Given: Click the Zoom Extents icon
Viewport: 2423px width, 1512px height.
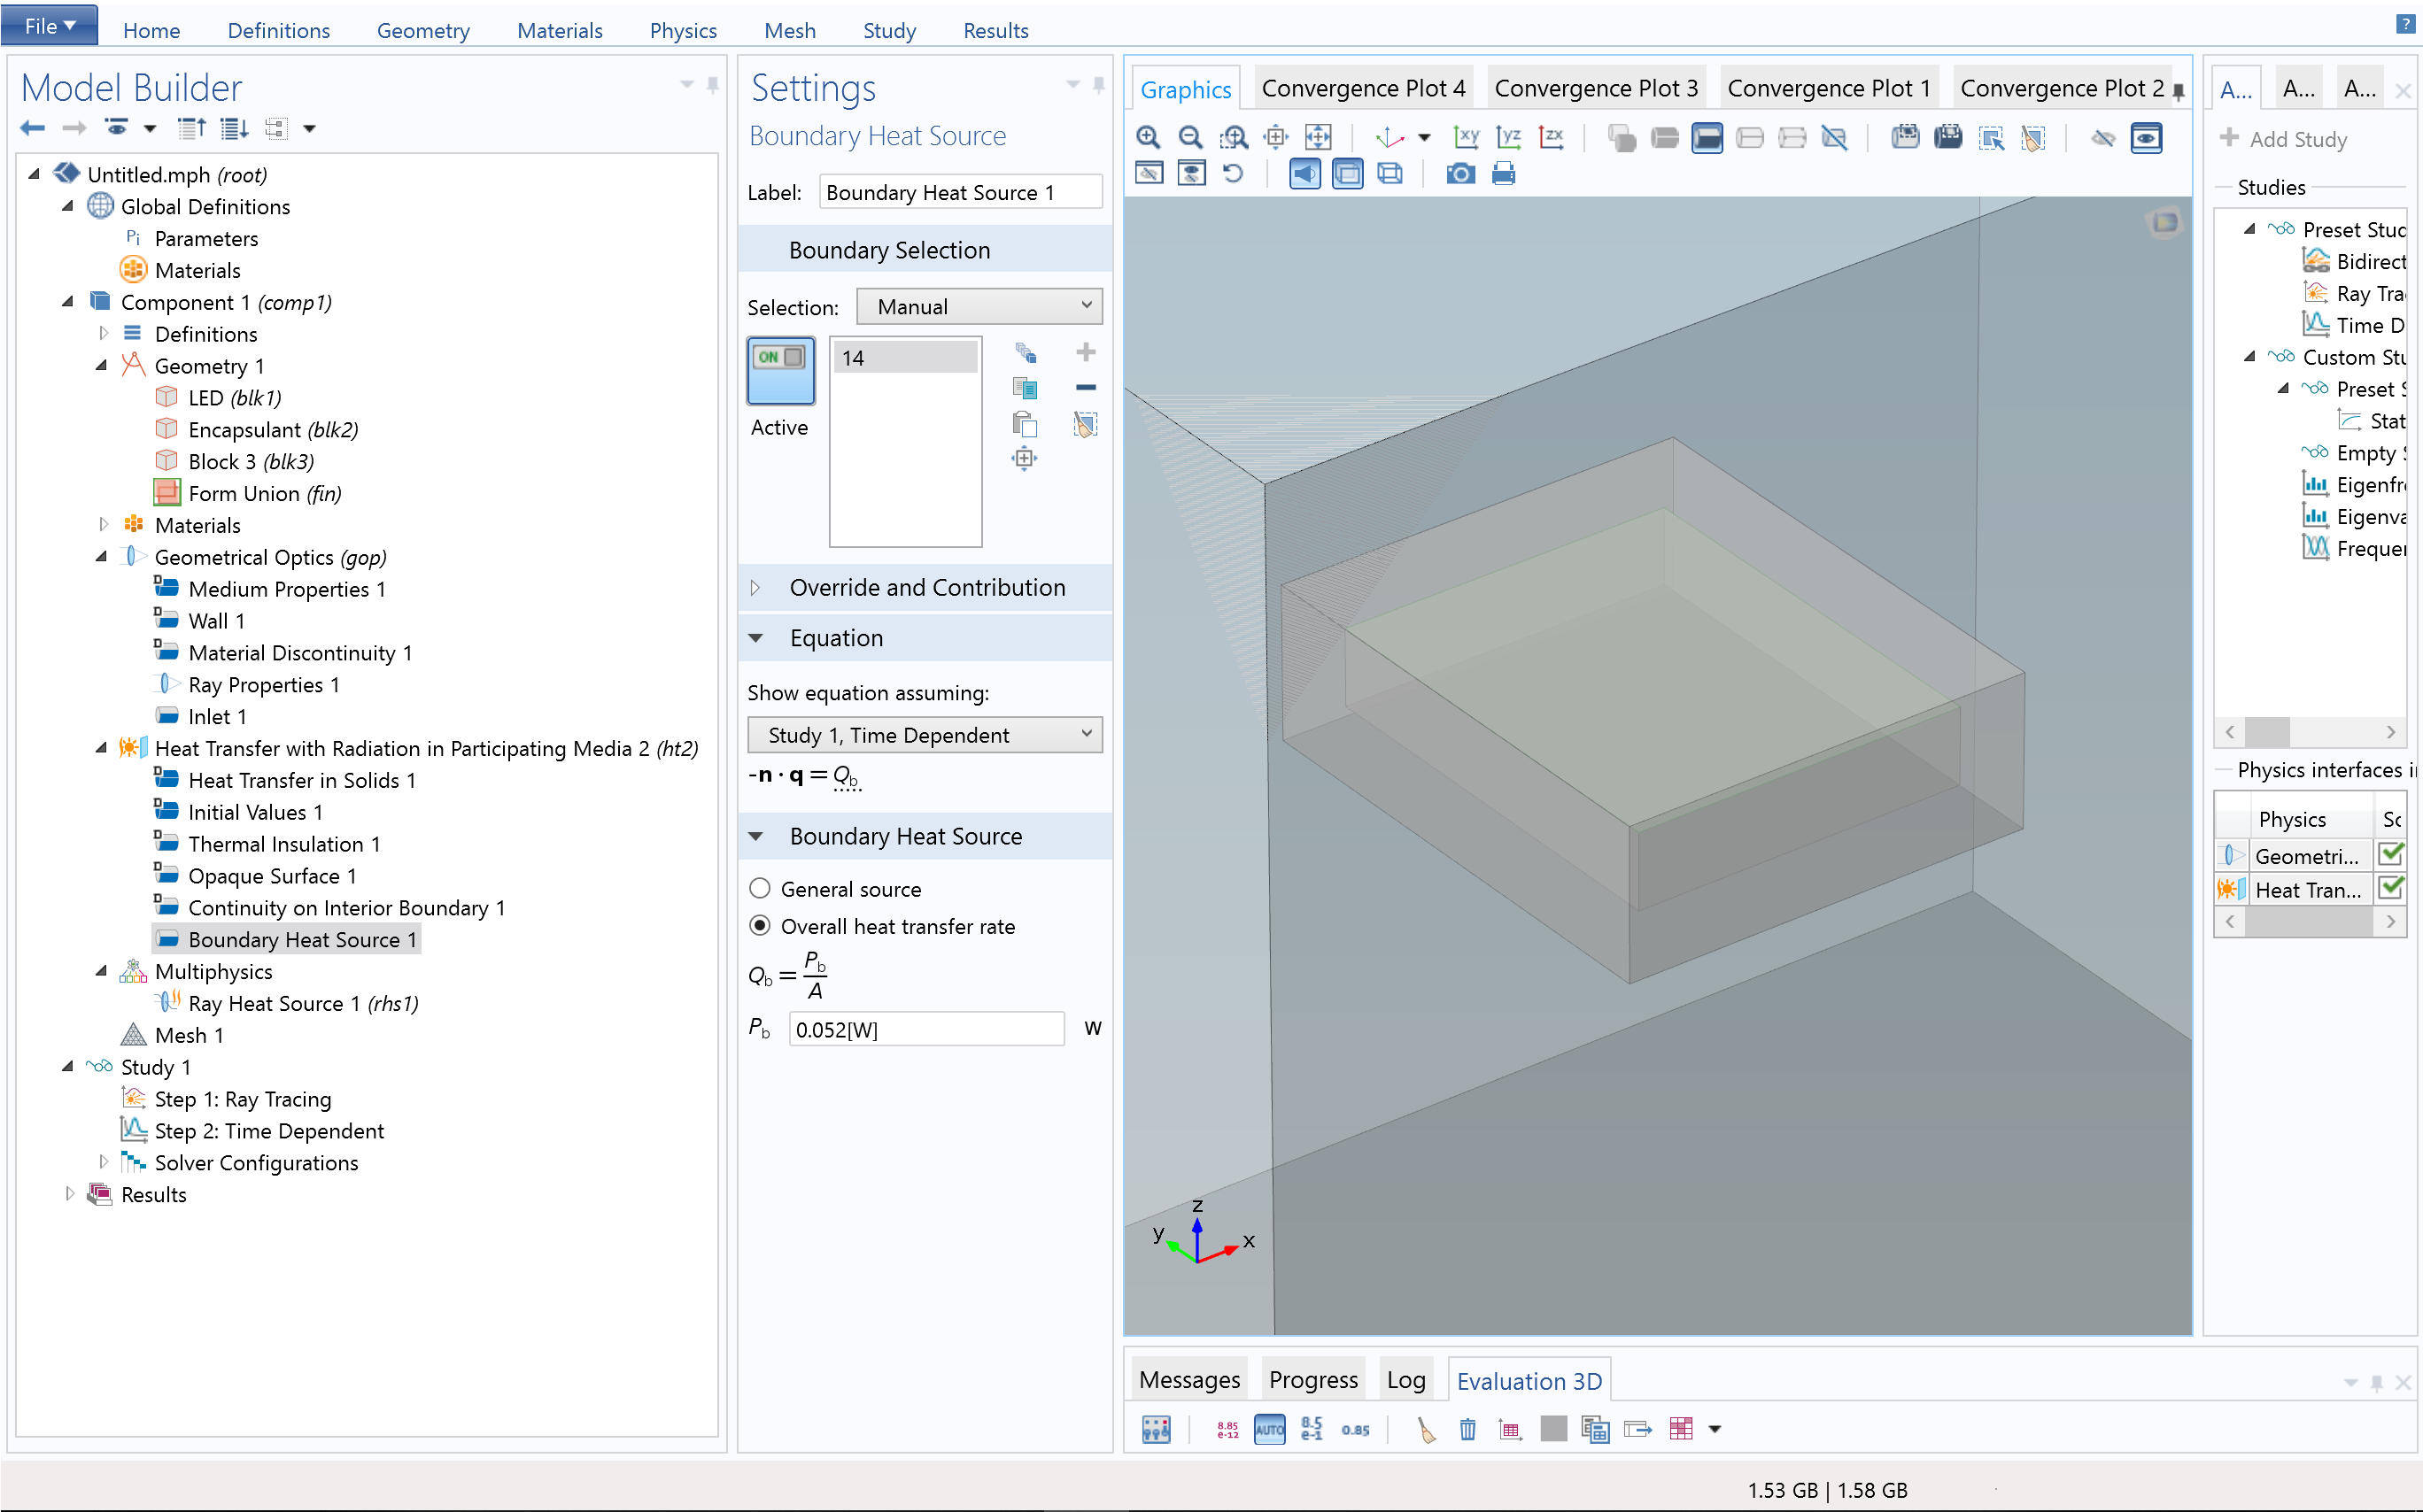Looking at the screenshot, I should 1318,138.
